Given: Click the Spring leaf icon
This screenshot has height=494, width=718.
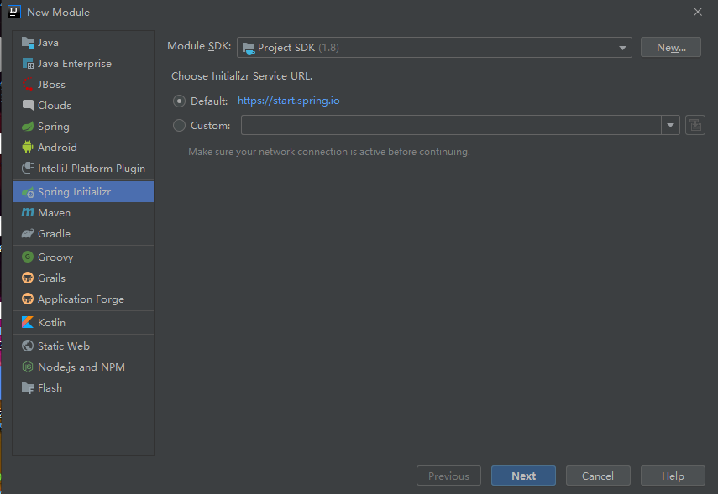Looking at the screenshot, I should tap(28, 127).
